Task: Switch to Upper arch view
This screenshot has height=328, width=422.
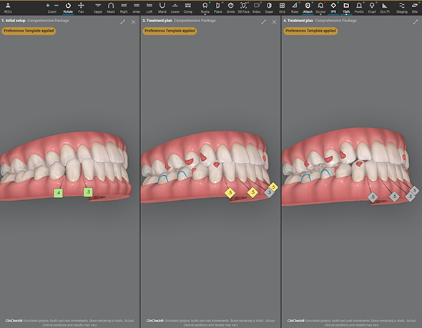Action: (x=98, y=8)
